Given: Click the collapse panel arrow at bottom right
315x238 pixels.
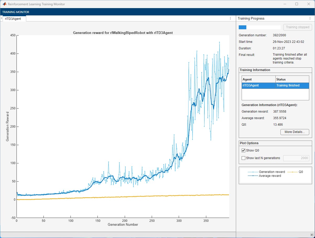Looking at the screenshot, I should pyautogui.click(x=312, y=235).
